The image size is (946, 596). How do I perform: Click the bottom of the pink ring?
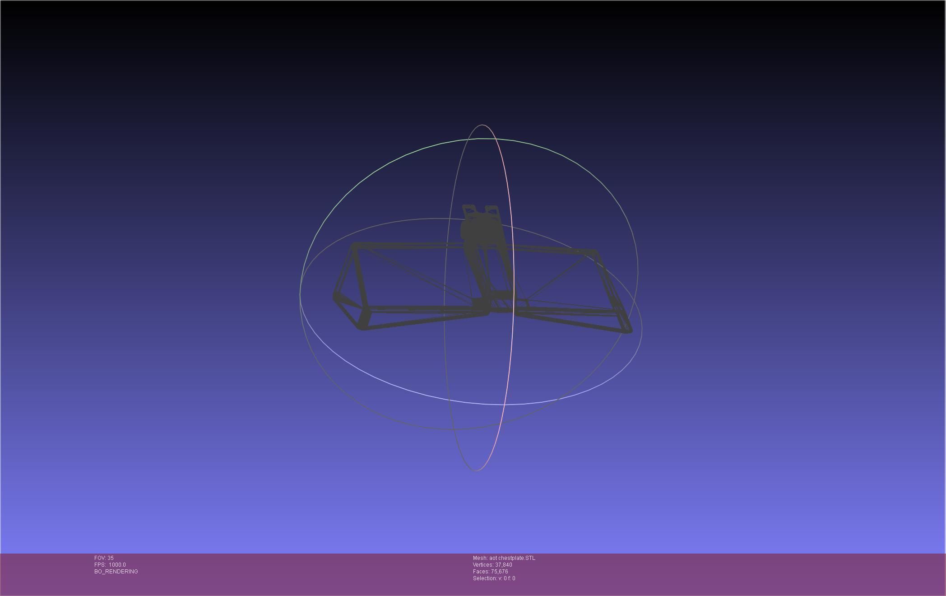click(477, 470)
